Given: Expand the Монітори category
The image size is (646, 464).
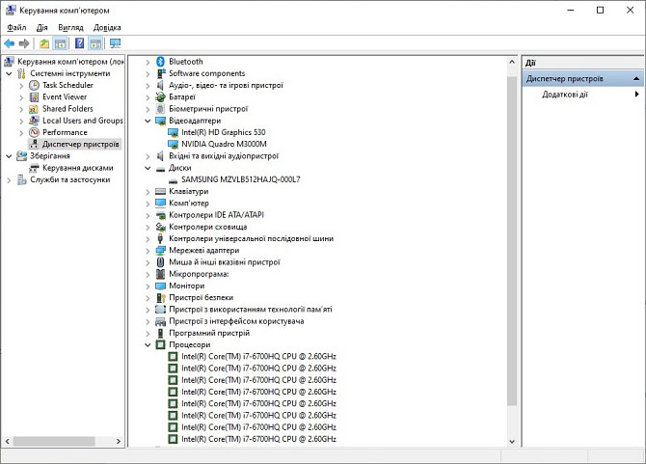Looking at the screenshot, I should tap(148, 287).
